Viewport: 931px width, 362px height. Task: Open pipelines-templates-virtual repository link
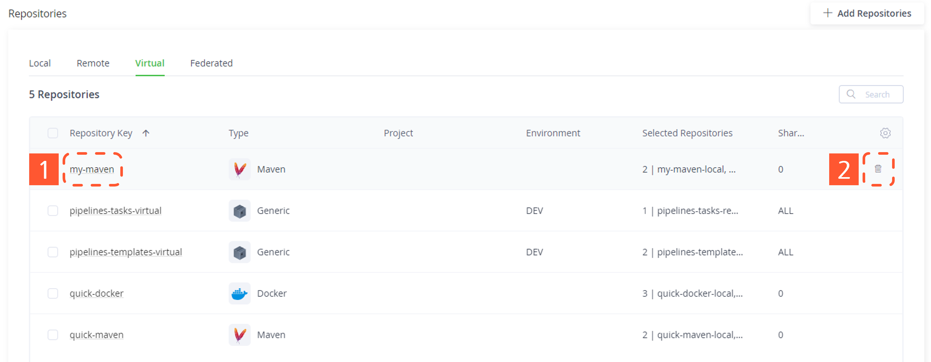[125, 252]
